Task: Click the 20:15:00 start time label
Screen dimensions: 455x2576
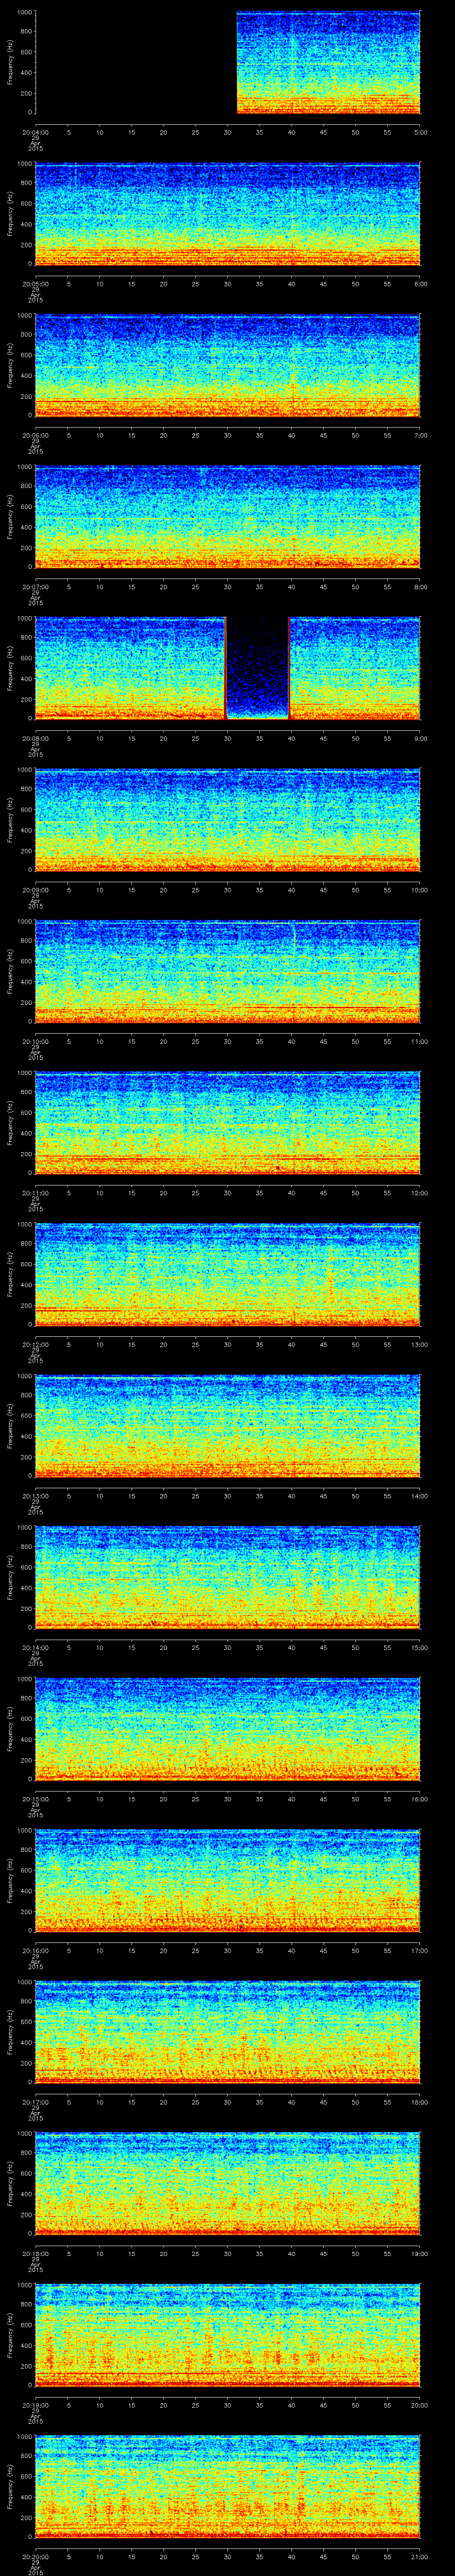Action: point(35,1798)
